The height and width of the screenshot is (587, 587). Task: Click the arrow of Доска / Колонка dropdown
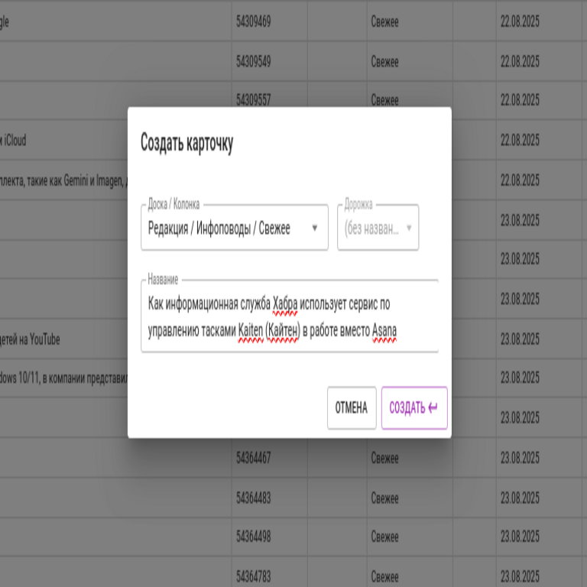click(315, 229)
